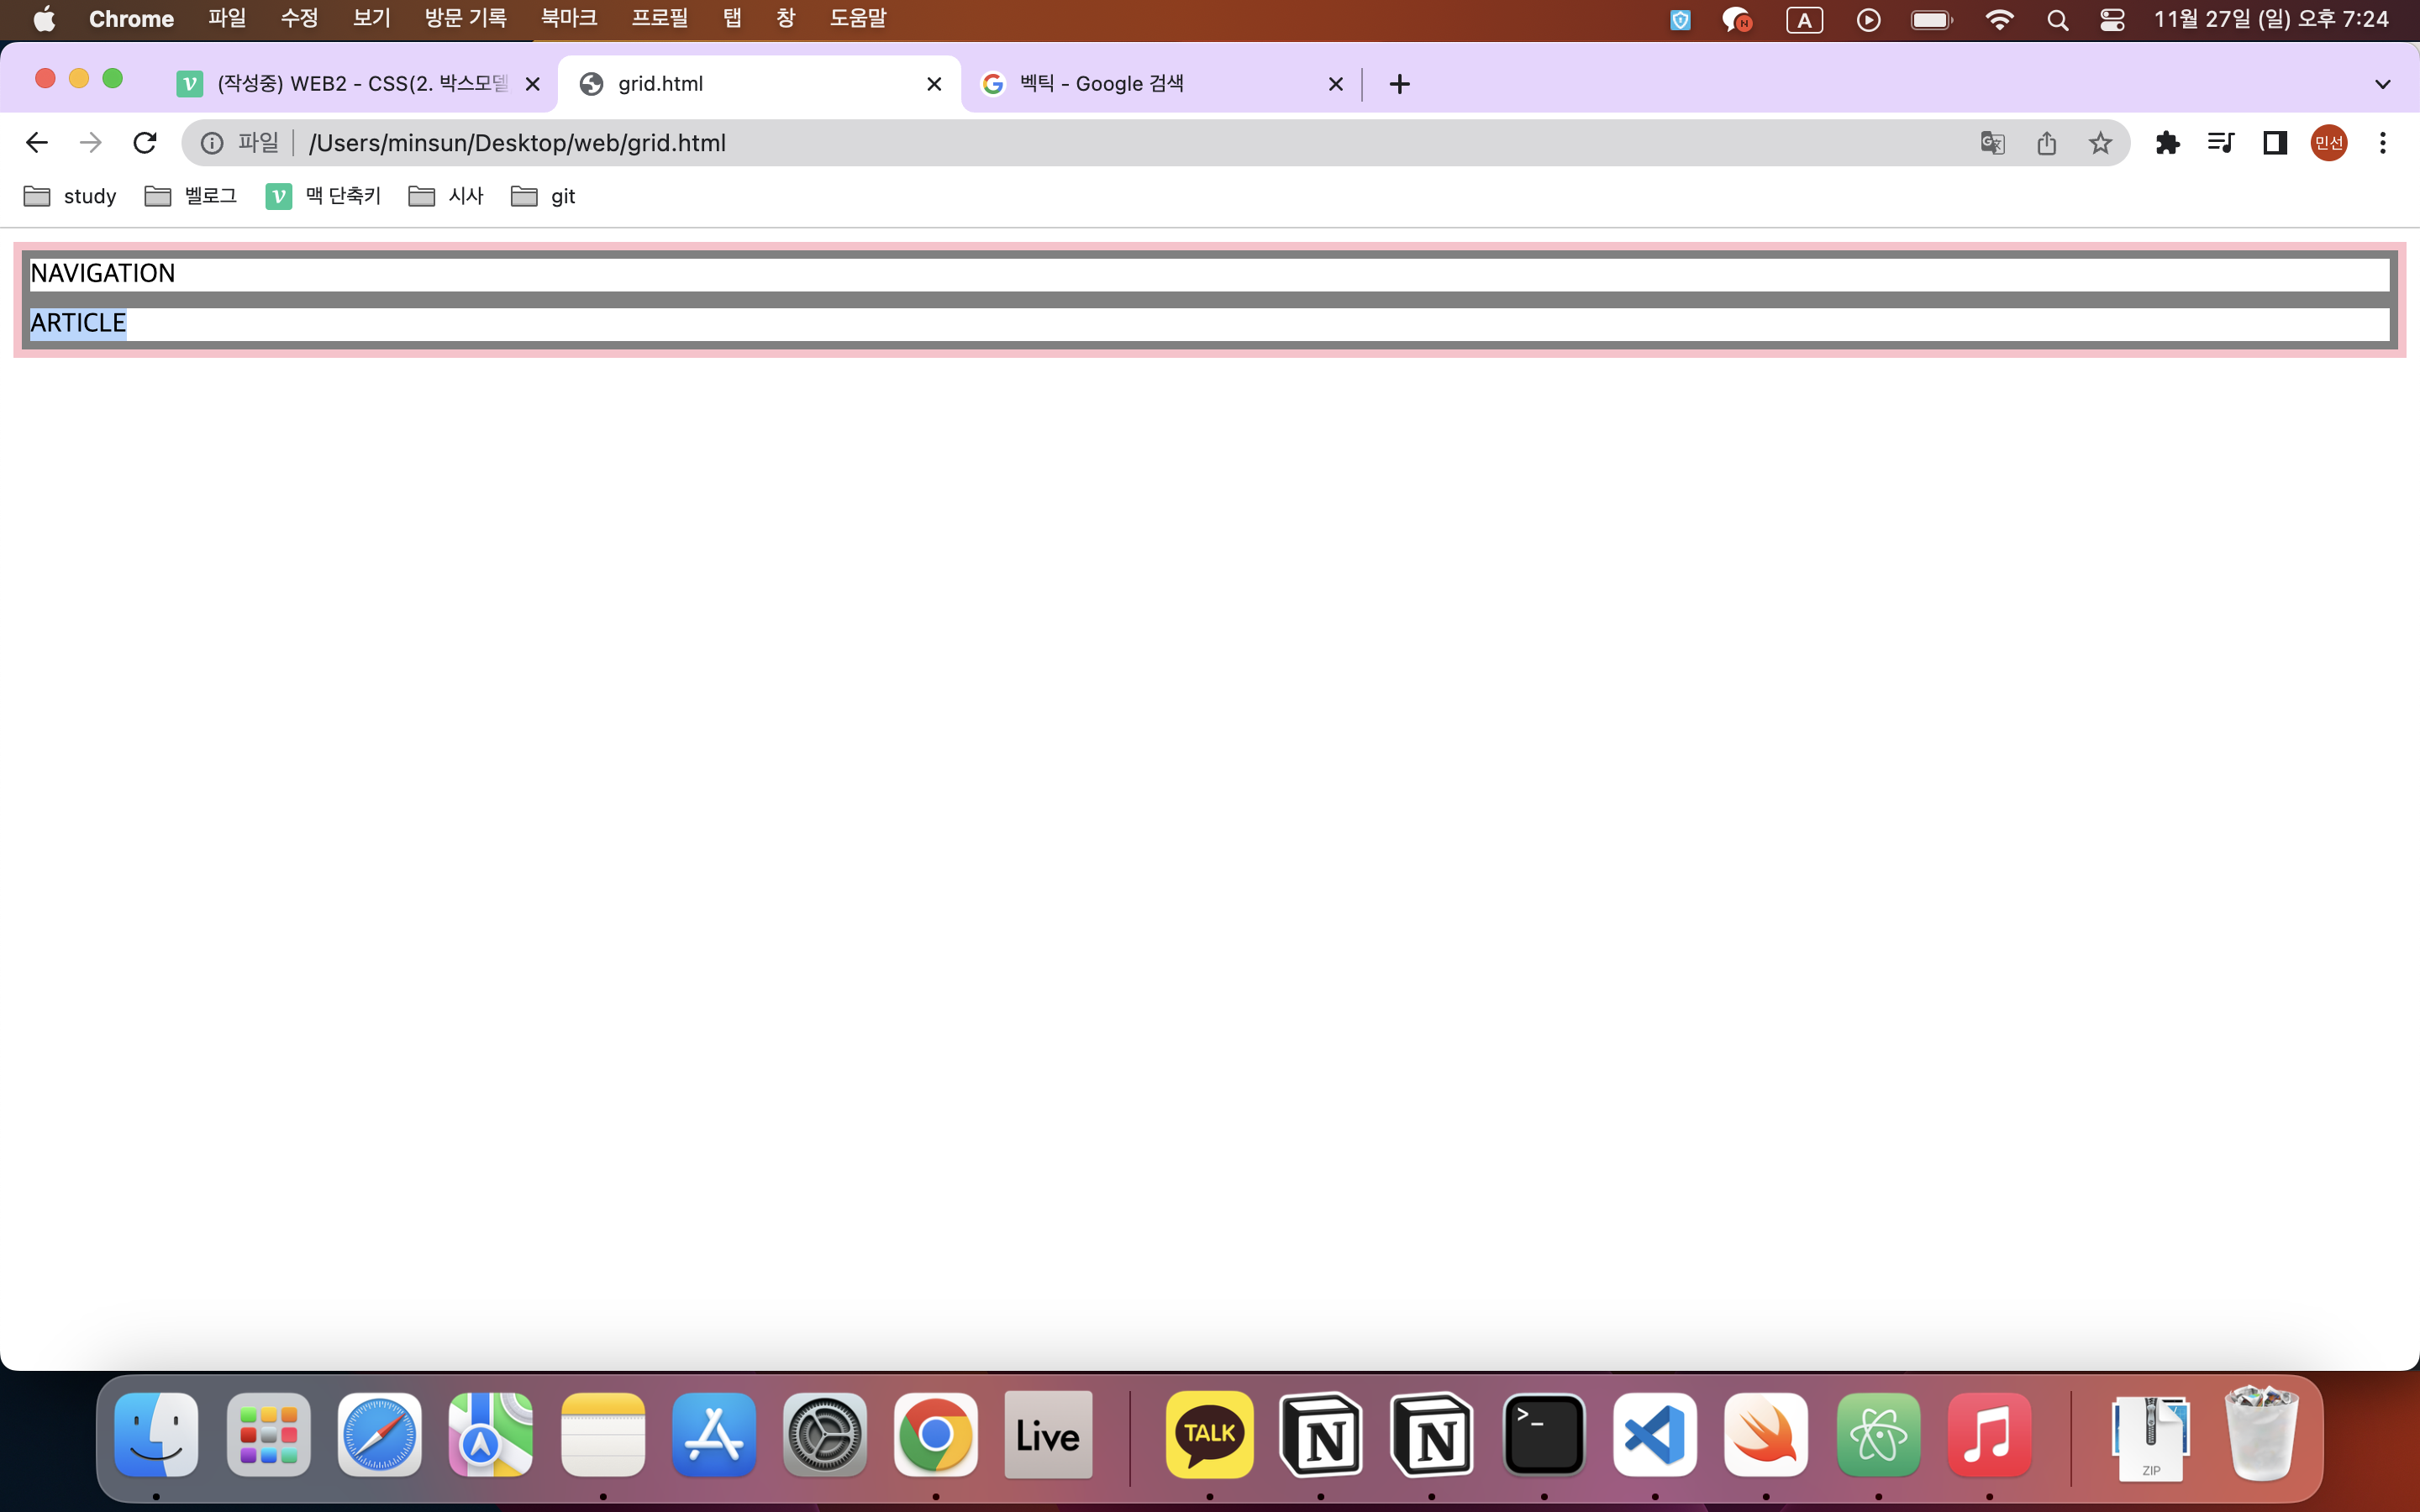Switch to the 벡틱 - Google 검색 tab

[1160, 84]
